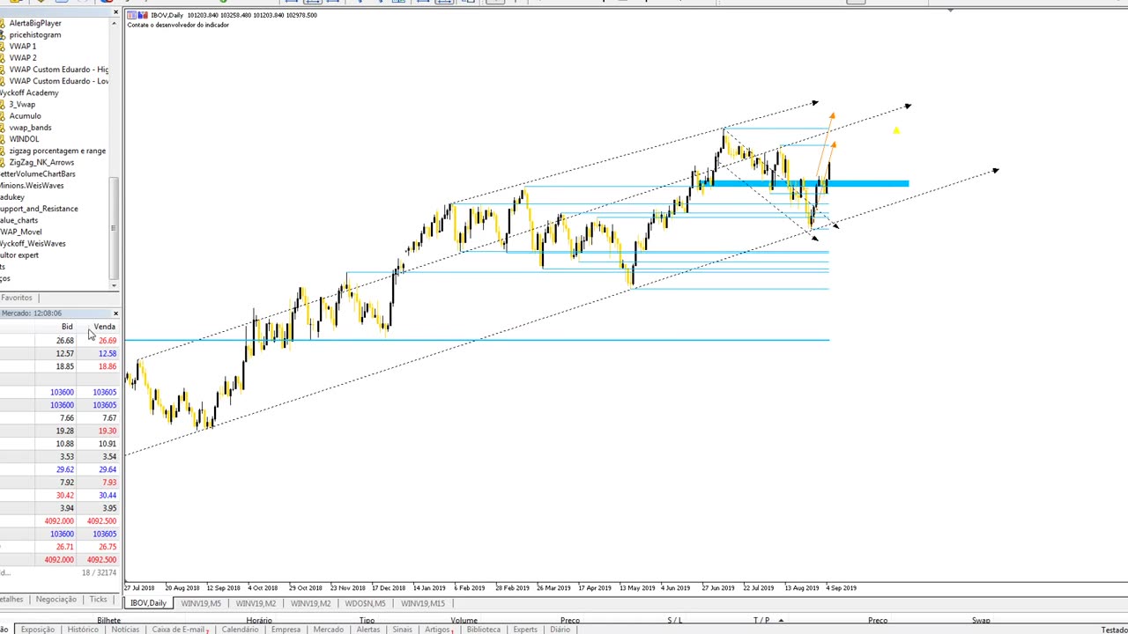Close the Navigator panel
Image resolution: width=1128 pixels, height=634 pixels.
click(115, 14)
